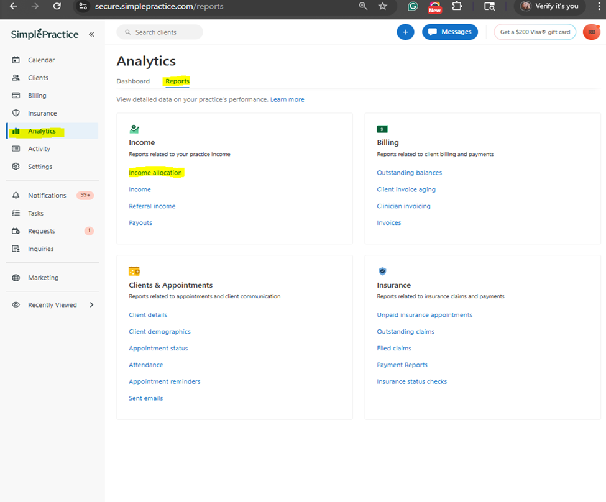
Task: Open the browser Extensions puzzle icon
Action: coord(457,6)
